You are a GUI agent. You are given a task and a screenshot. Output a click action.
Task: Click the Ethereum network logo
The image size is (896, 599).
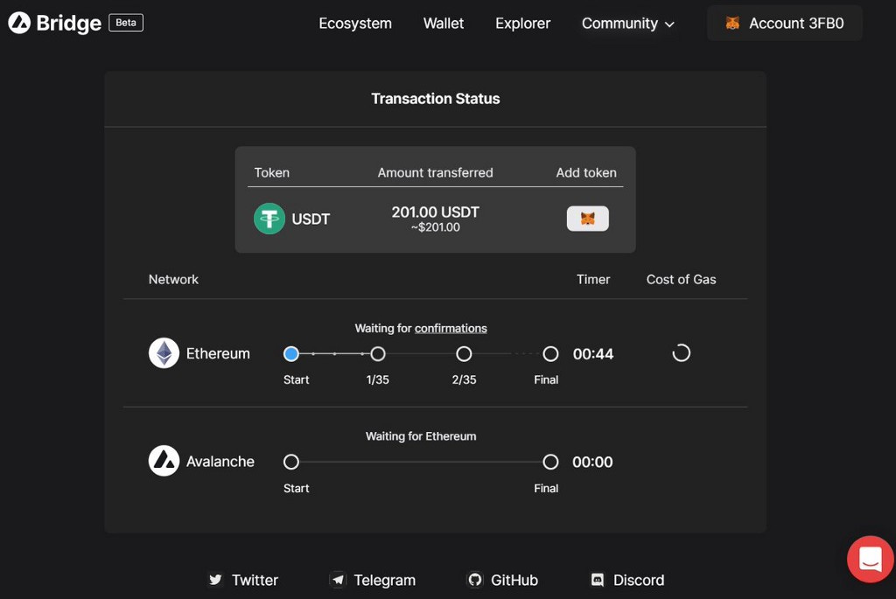point(164,353)
